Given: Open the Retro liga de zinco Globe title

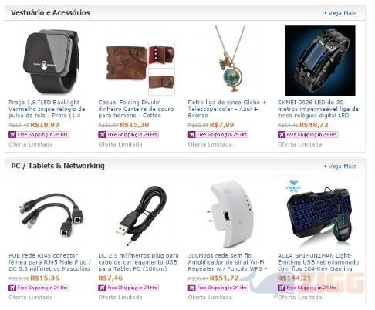Looking at the screenshot, I should [x=227, y=109].
